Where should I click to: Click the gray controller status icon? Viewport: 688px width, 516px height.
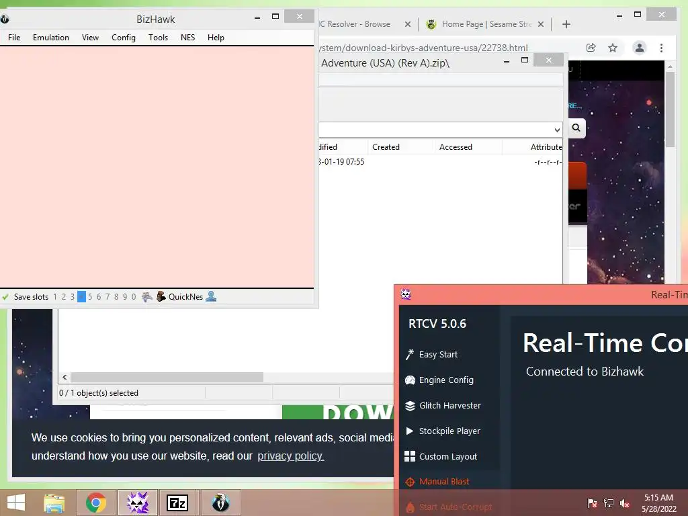pos(147,297)
